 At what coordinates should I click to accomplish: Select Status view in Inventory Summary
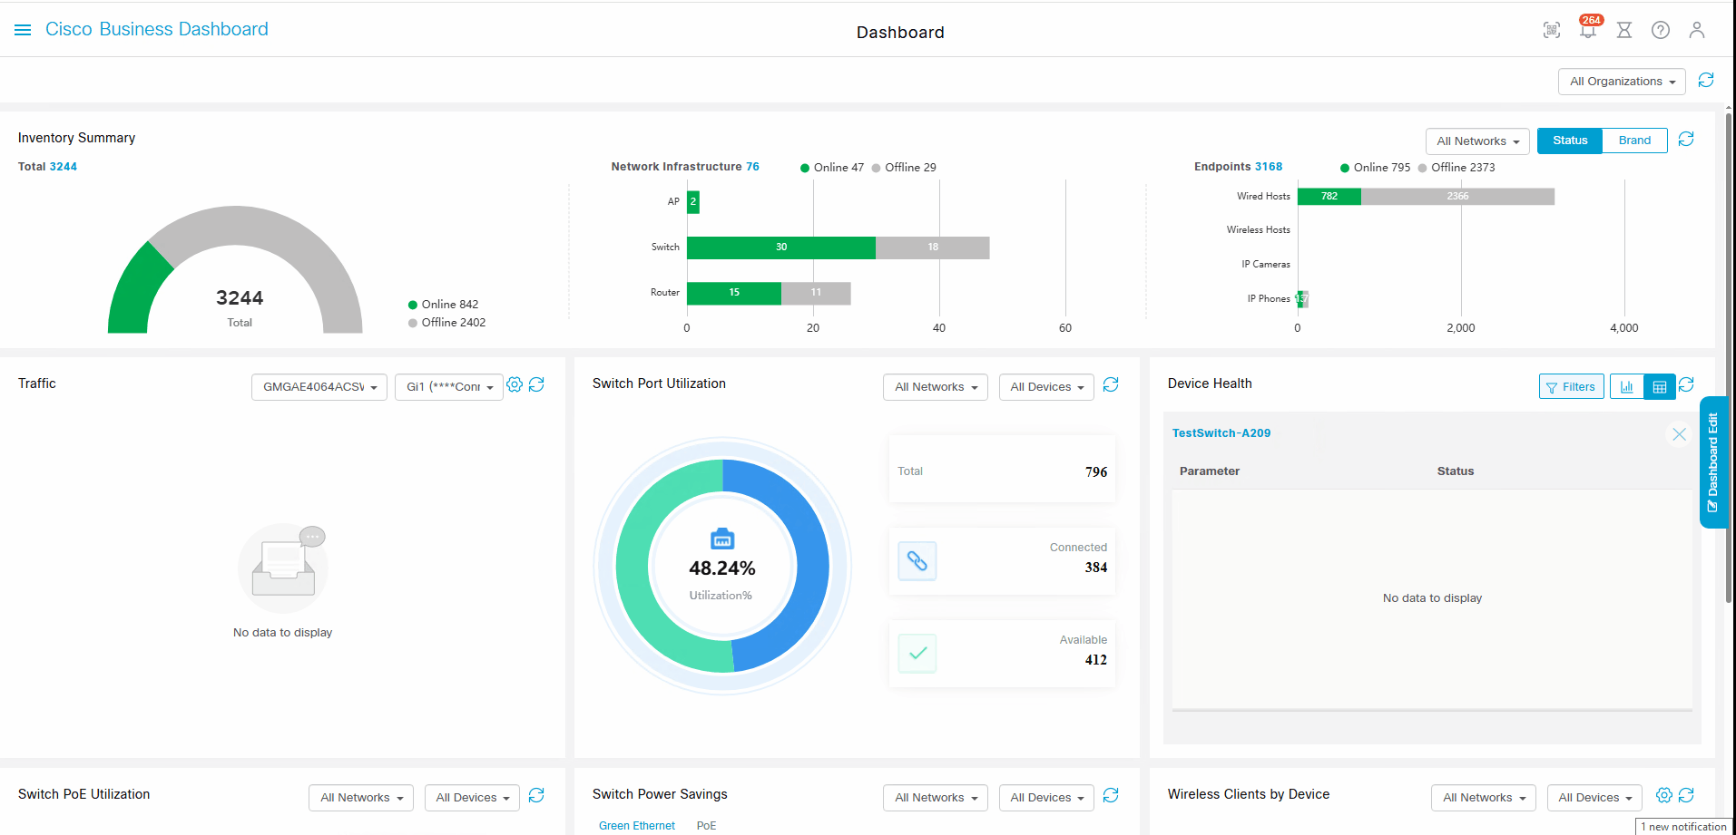[x=1570, y=141]
